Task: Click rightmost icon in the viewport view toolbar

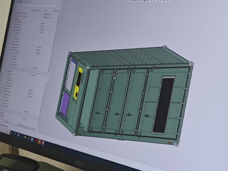Action: 170,1
